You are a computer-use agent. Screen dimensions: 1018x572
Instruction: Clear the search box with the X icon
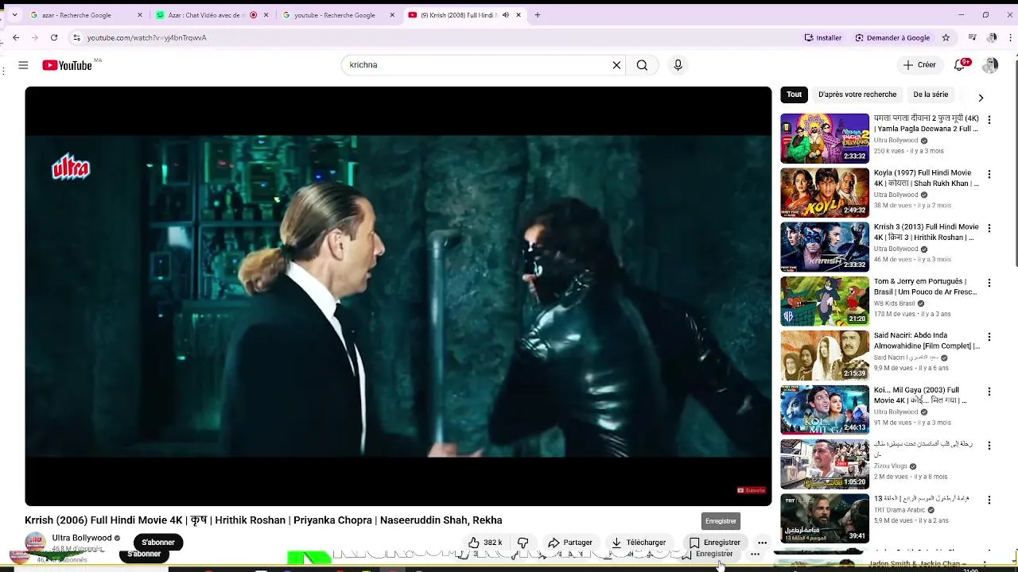click(x=616, y=65)
